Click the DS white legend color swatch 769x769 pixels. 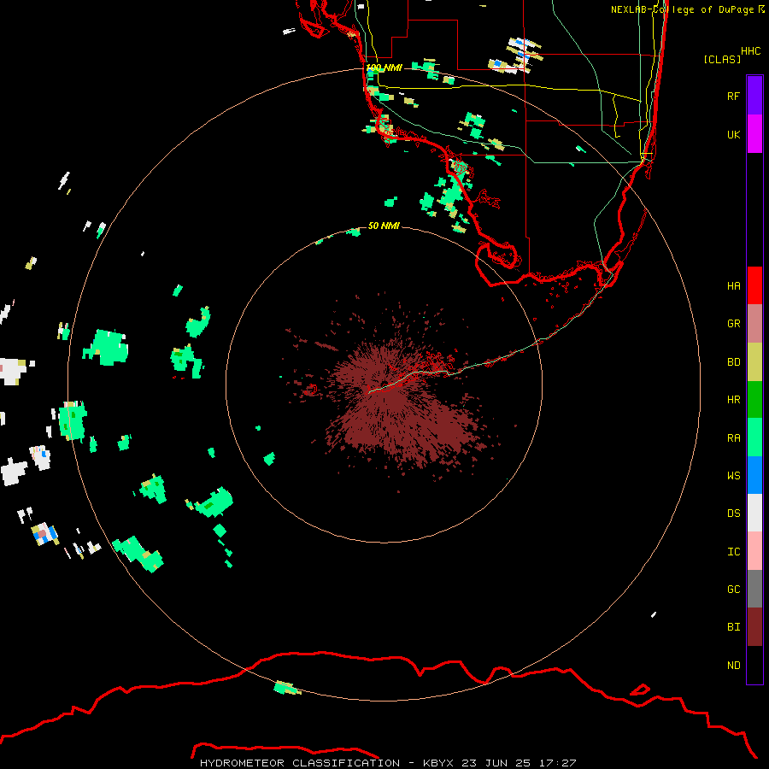click(x=754, y=513)
